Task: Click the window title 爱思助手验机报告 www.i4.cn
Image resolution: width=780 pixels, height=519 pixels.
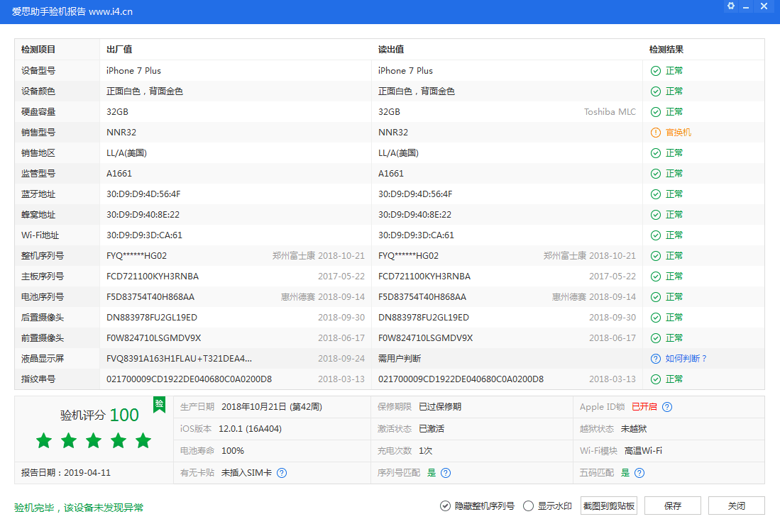Action: click(72, 11)
